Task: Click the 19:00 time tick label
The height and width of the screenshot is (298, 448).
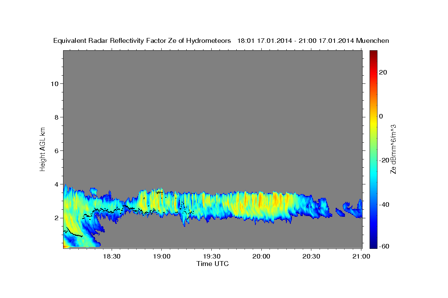Action: [162, 257]
